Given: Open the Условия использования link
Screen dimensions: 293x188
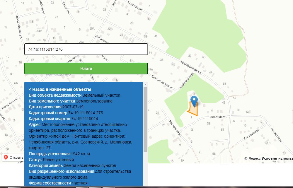Looking at the screenshot, I should pos(277,158).
